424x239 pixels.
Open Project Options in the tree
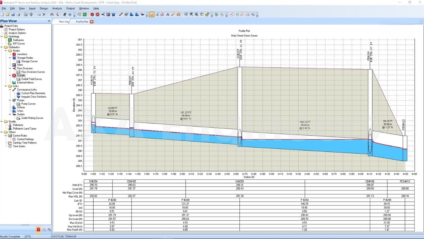(17, 29)
